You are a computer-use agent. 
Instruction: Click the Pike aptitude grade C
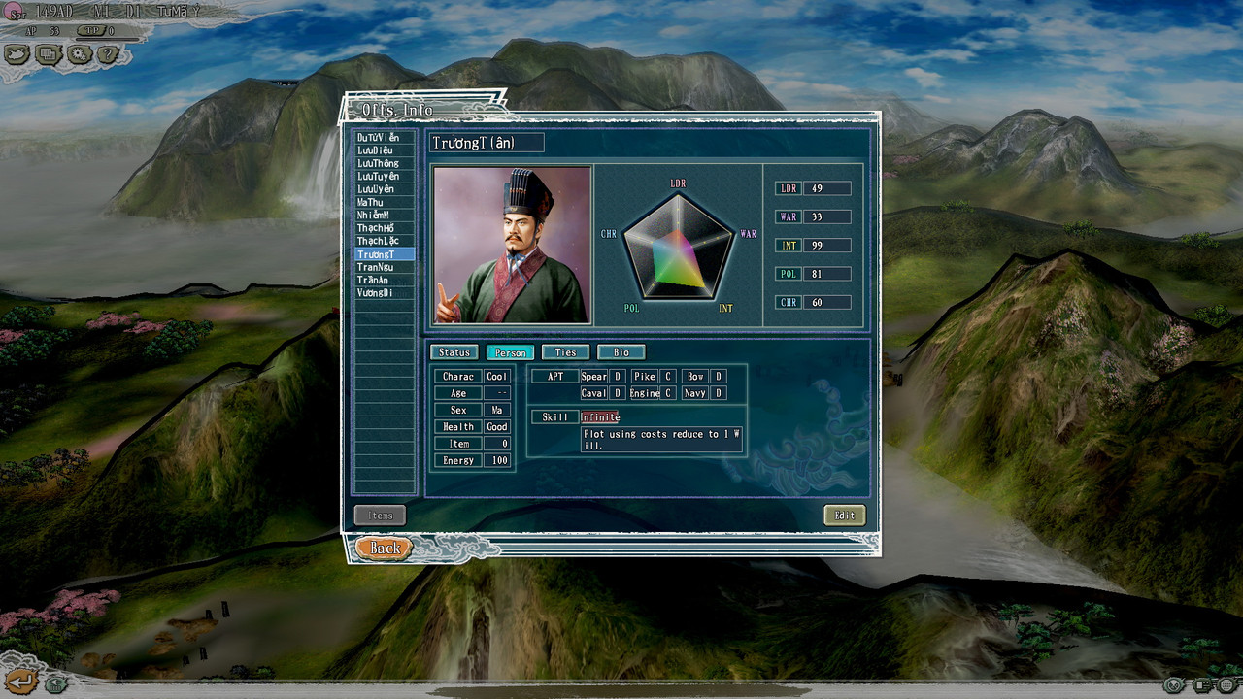[x=668, y=377]
